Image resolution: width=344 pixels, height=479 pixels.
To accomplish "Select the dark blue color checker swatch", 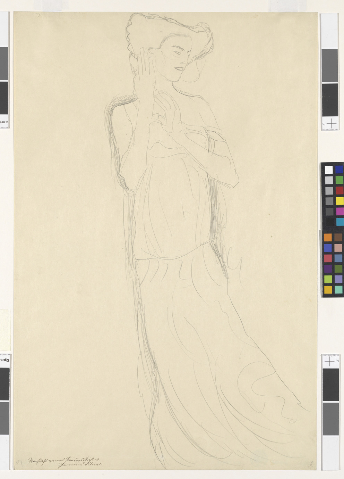I will tap(339, 170).
